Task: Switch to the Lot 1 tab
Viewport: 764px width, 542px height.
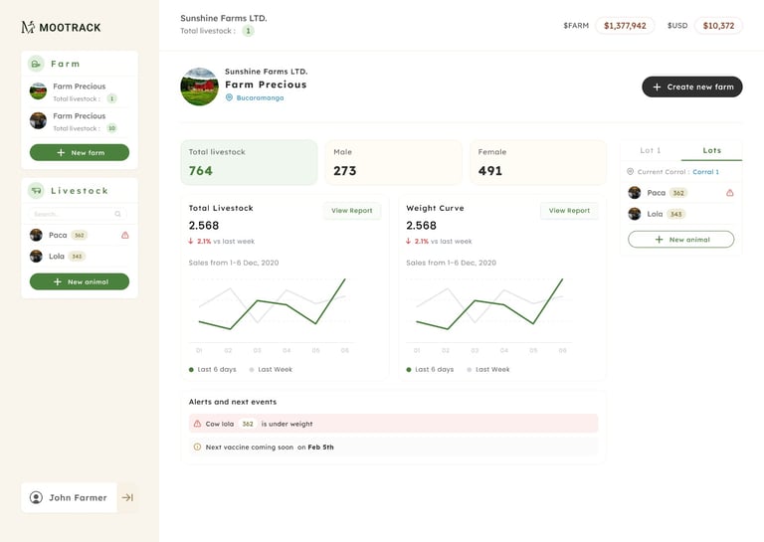Action: coord(651,150)
